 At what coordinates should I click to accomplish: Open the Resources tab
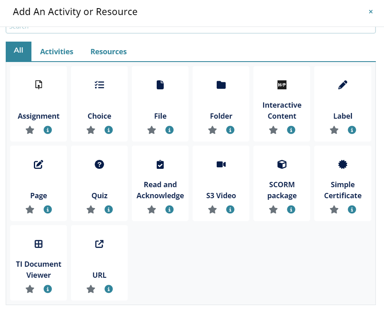pos(109,52)
